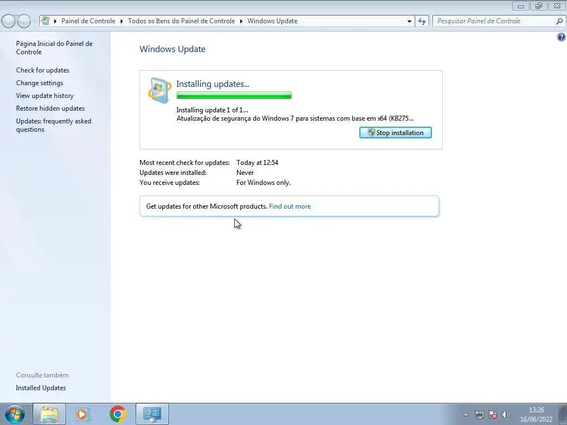Open Check for updates in sidebar
The image size is (567, 425).
point(43,70)
